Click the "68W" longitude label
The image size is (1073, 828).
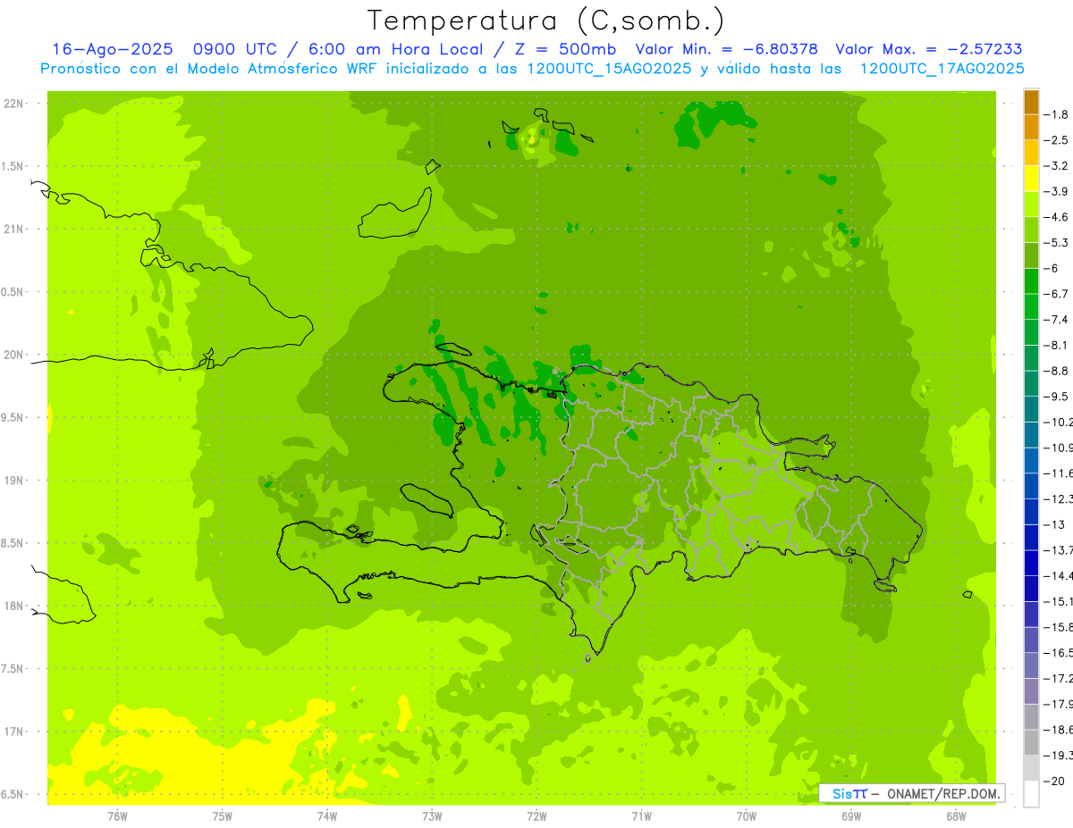point(956,816)
